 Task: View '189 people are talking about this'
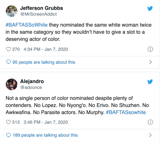point(45,135)
